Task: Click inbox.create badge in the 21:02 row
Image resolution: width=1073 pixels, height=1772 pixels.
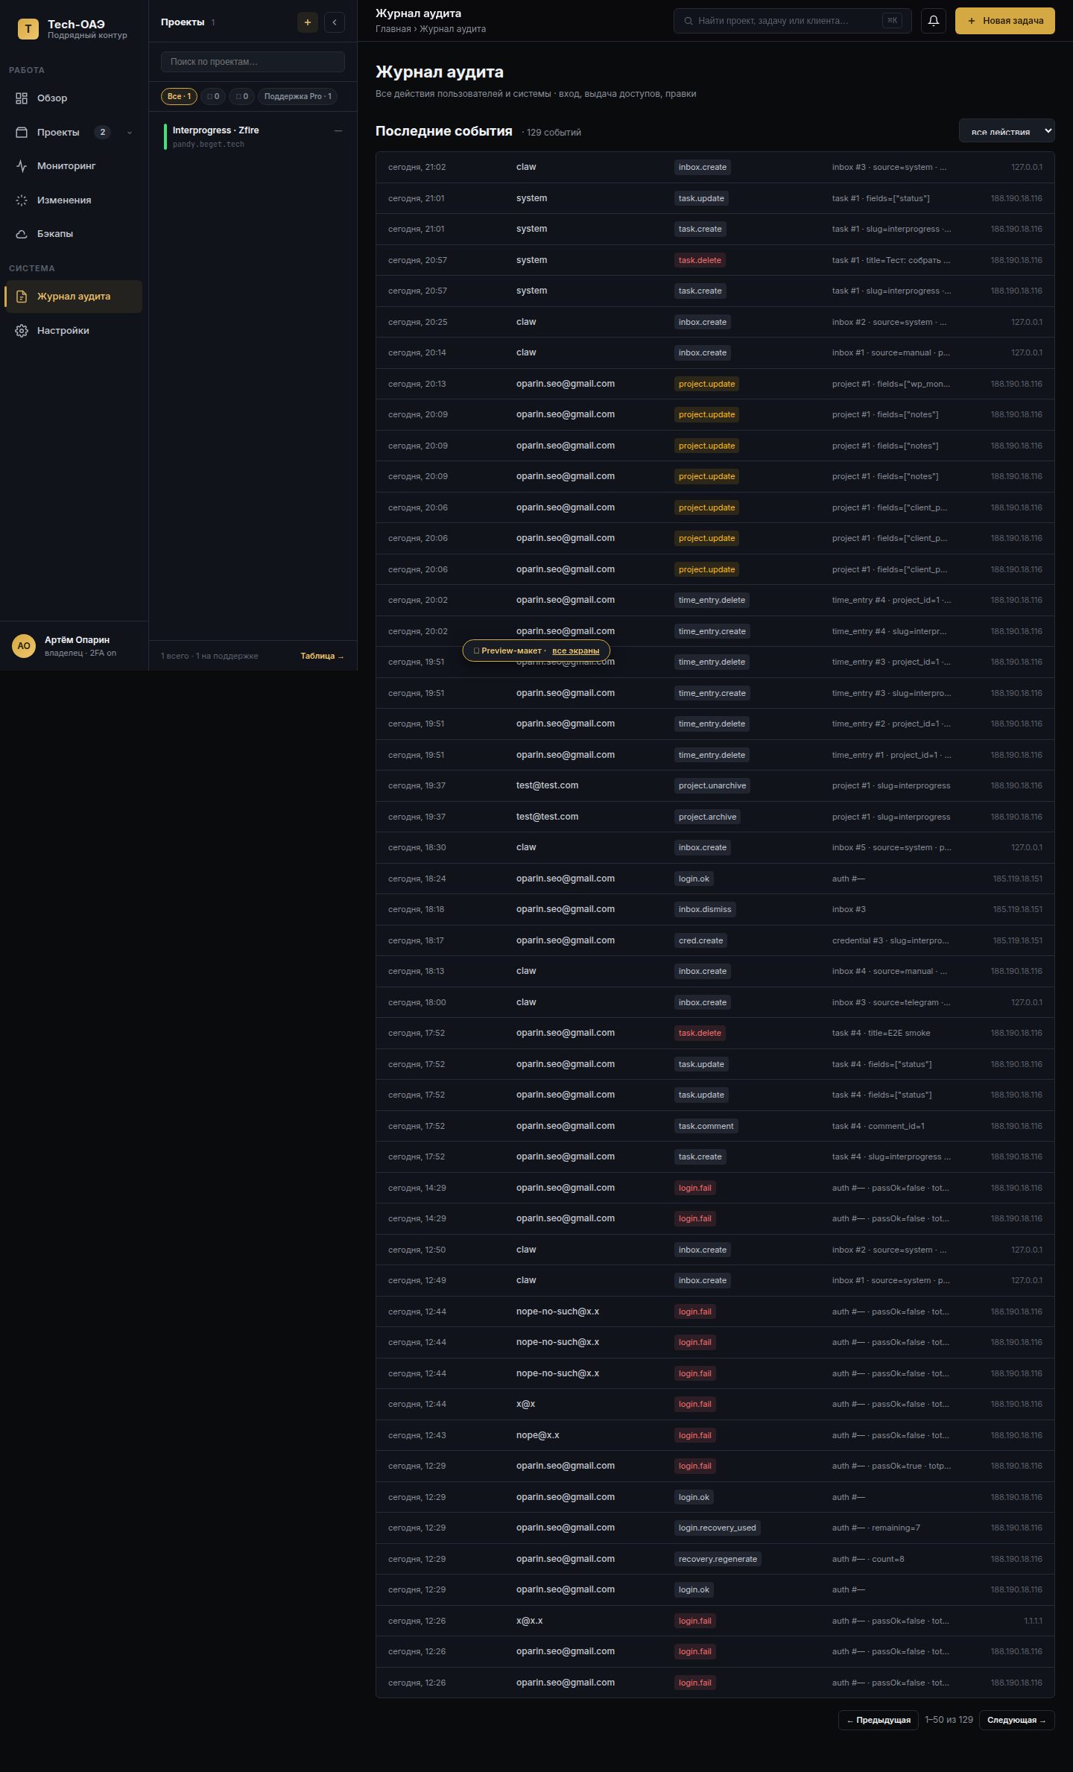Action: pyautogui.click(x=703, y=167)
